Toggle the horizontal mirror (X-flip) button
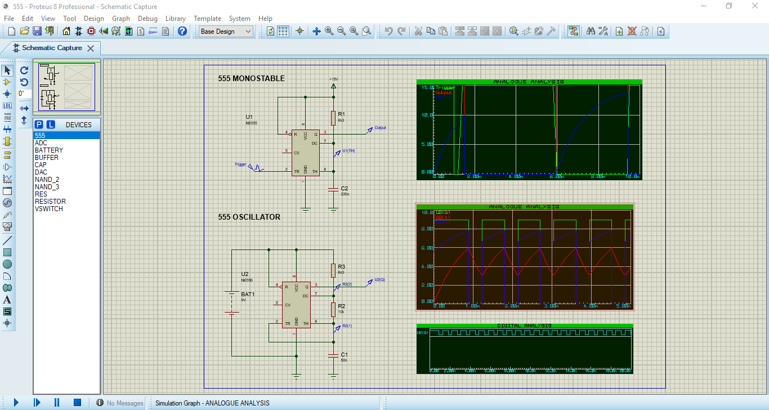 point(24,108)
